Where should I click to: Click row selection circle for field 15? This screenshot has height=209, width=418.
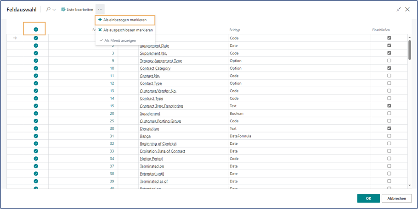click(36, 106)
